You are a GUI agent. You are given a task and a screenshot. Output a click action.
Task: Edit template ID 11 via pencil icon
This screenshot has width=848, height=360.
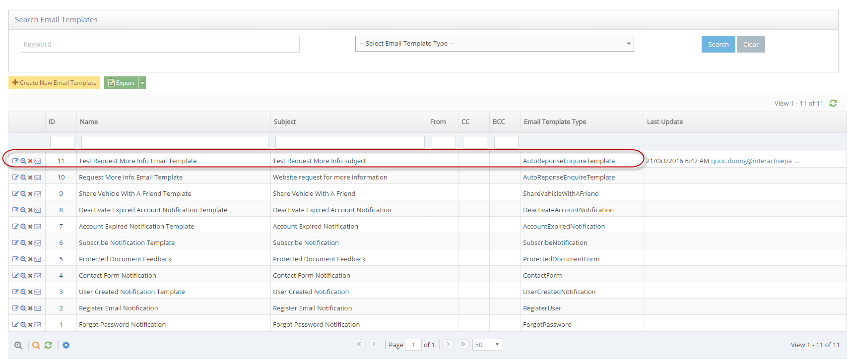coord(15,161)
